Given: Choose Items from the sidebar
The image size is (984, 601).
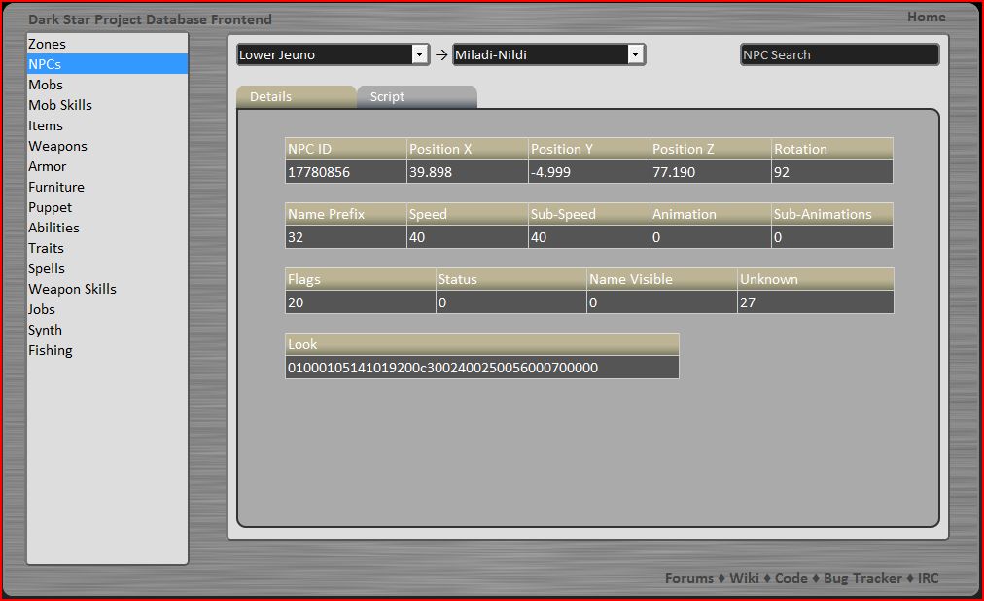Looking at the screenshot, I should (x=46, y=125).
